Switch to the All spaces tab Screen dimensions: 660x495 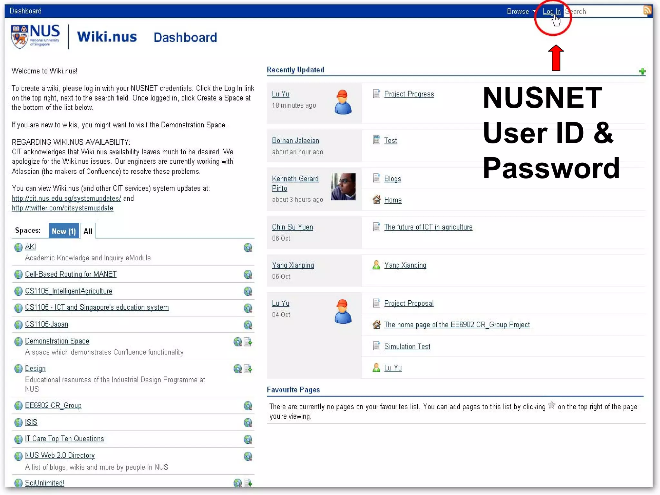88,231
